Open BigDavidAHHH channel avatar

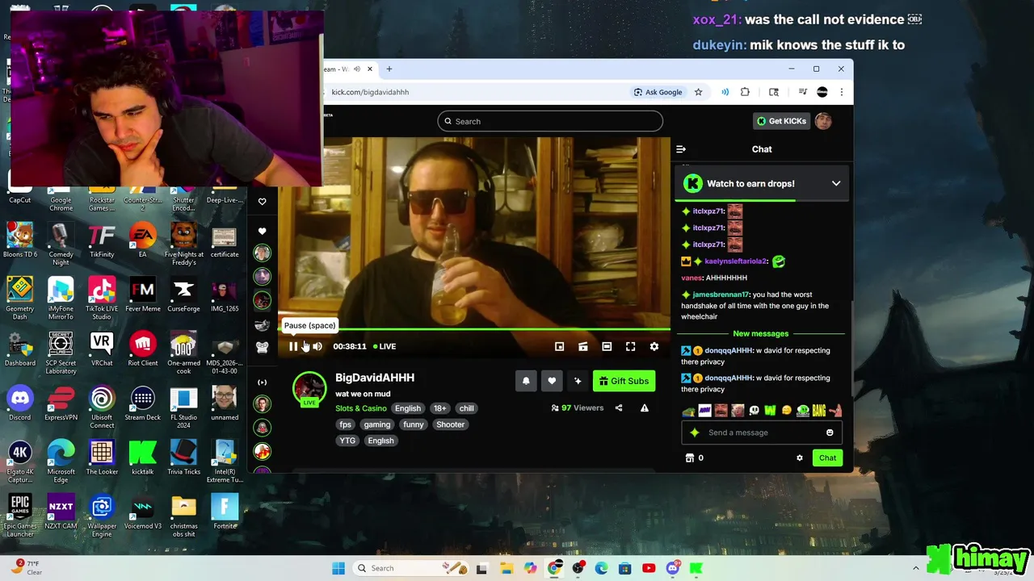(309, 388)
